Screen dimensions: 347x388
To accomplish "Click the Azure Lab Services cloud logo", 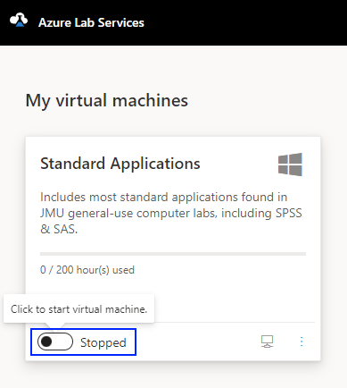I will pyautogui.click(x=19, y=21).
